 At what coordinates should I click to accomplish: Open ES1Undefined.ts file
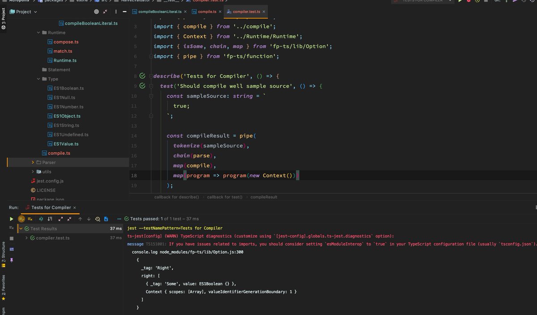tap(68, 135)
